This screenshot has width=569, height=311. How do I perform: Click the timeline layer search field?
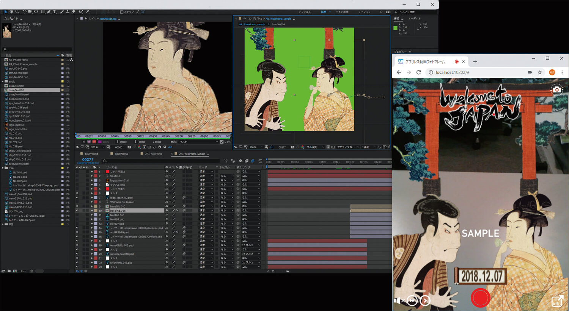[x=161, y=161]
